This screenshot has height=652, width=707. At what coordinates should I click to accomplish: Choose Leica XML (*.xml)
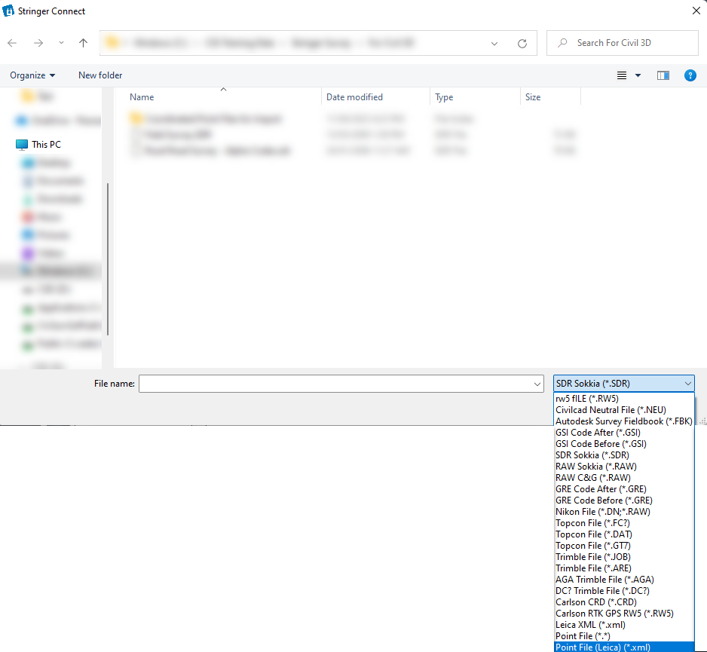624,625
